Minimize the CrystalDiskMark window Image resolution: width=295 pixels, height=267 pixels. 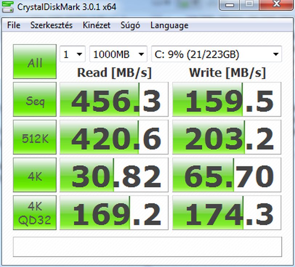click(x=230, y=4)
